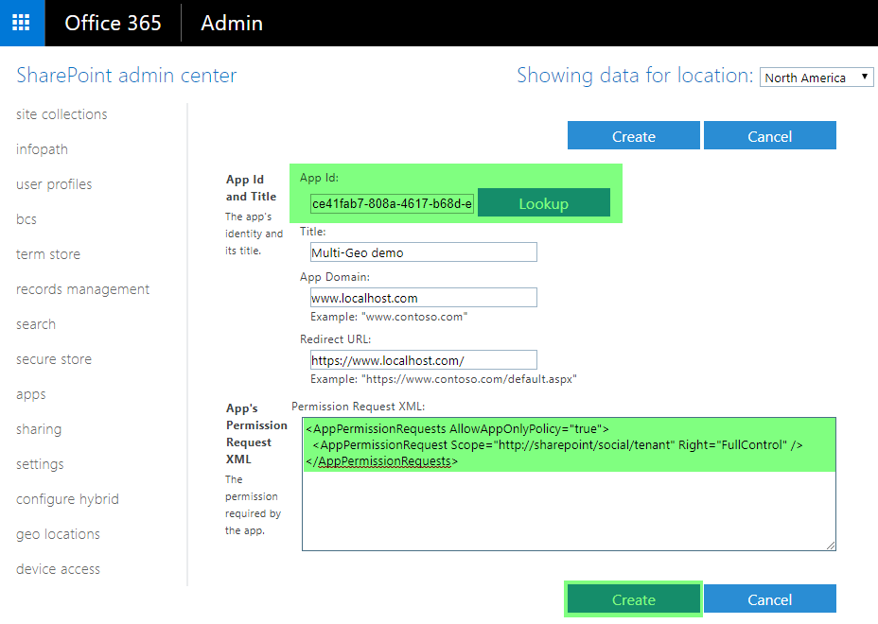Open the user profiles admin section
This screenshot has height=624, width=878.
53,183
